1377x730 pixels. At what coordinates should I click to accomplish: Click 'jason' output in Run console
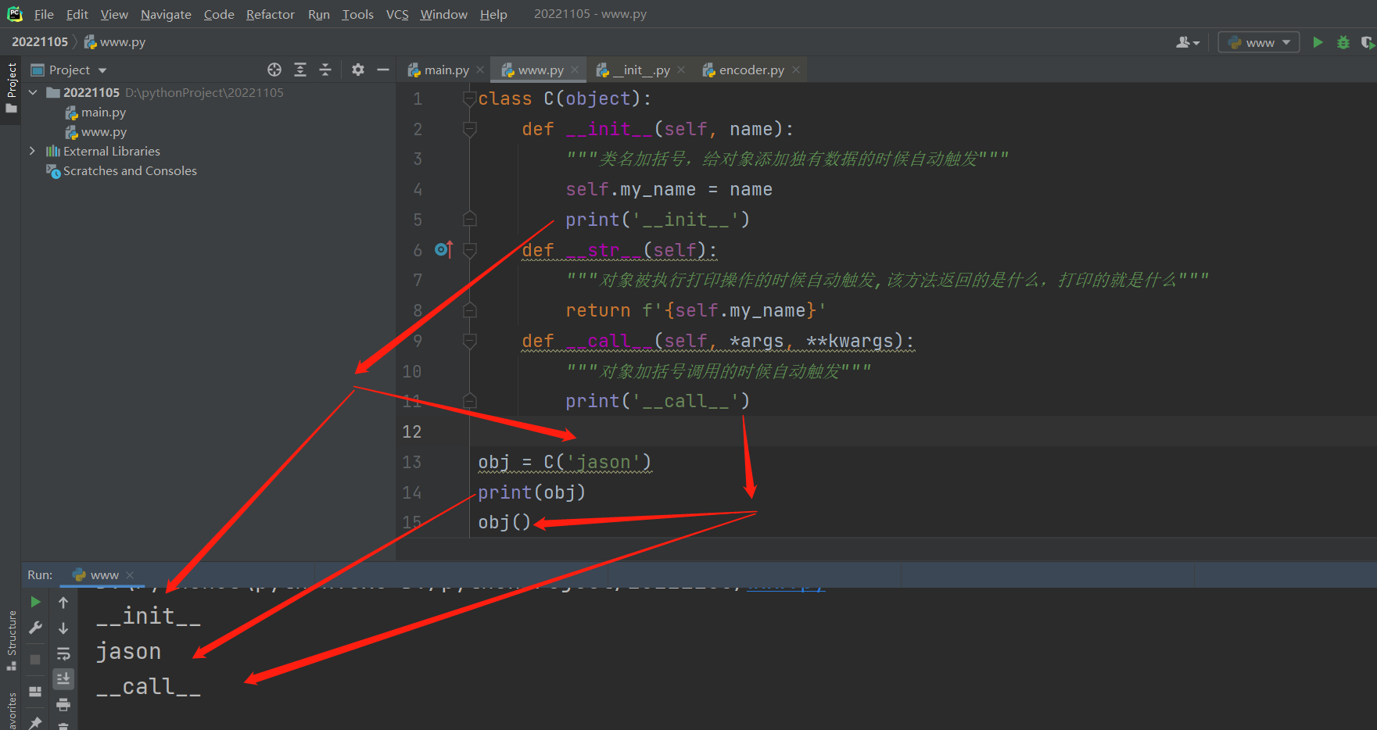coord(128,651)
